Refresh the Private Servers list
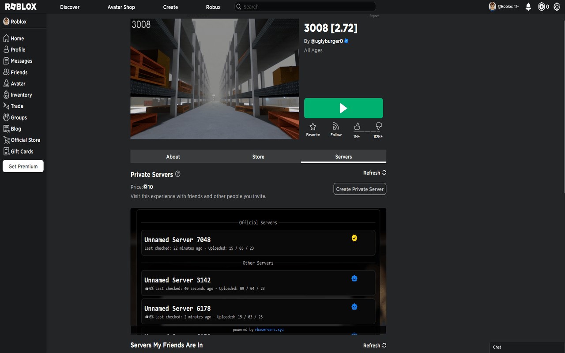Image resolution: width=565 pixels, height=353 pixels. (375, 173)
